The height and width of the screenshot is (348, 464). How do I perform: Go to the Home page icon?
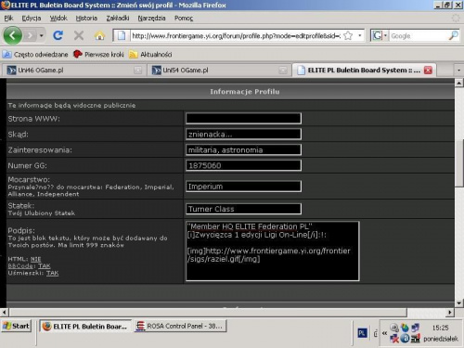pos(99,36)
